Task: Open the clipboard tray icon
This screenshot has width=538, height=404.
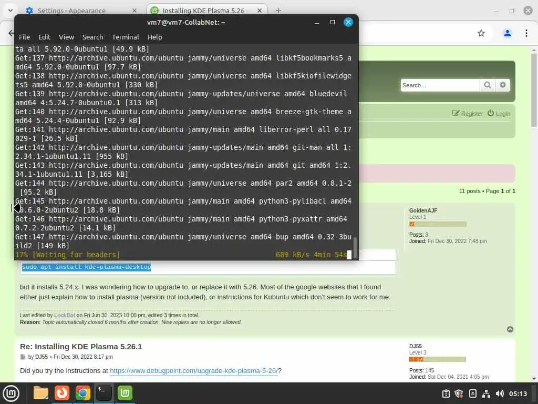Action: pos(446,393)
